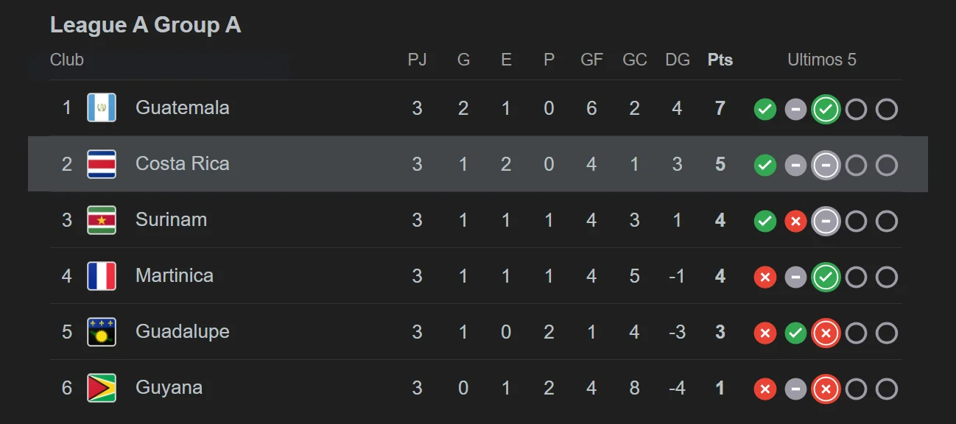
Task: Click the Martinica flag icon
Action: [102, 276]
